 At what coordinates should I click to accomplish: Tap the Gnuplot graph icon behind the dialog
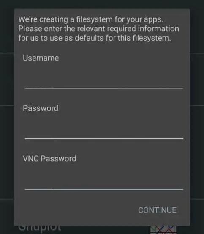click(x=163, y=230)
